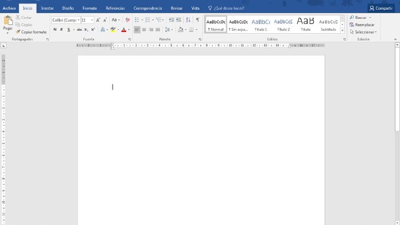Toggle underline (S) formatting
The width and height of the screenshot is (400, 225).
pos(69,30)
